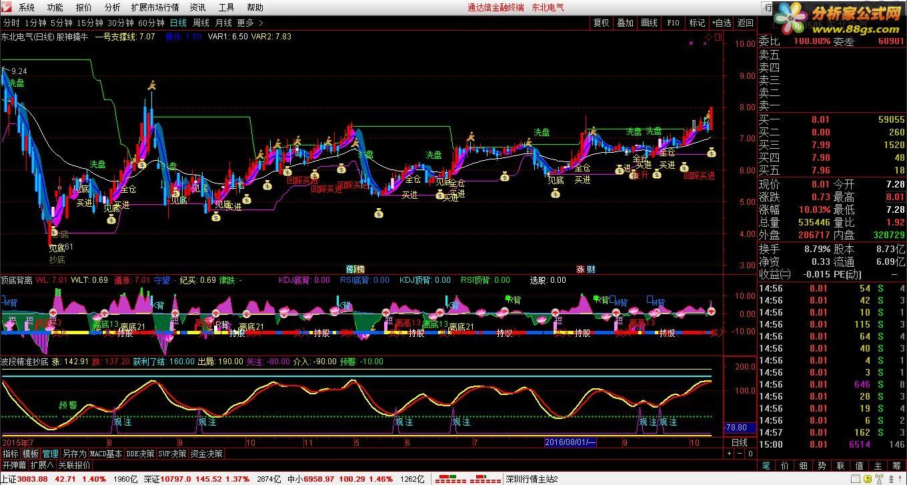
Task: Open the 帮助 menu
Action: 255,7
